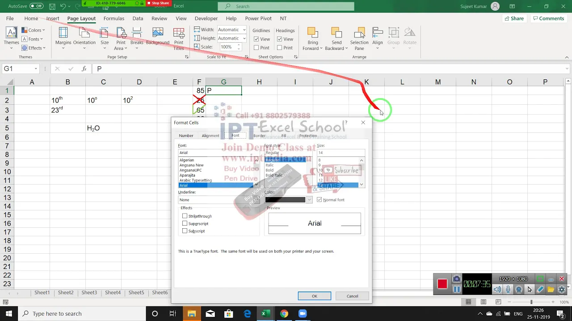Adjust the status bar zoom slider
572x321 pixels.
[x=531, y=302]
